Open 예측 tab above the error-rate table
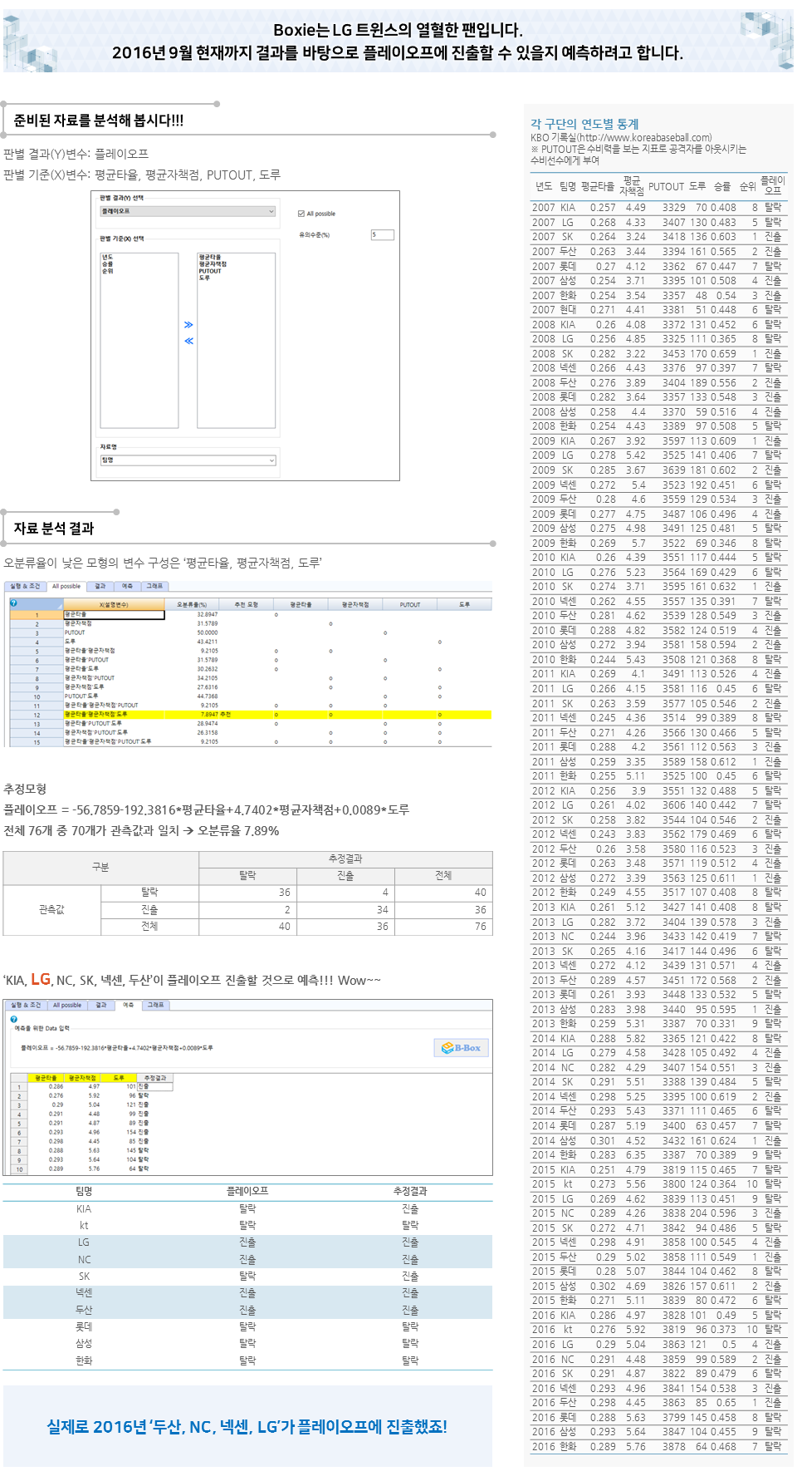The width and height of the screenshot is (797, 1476). coord(128,586)
